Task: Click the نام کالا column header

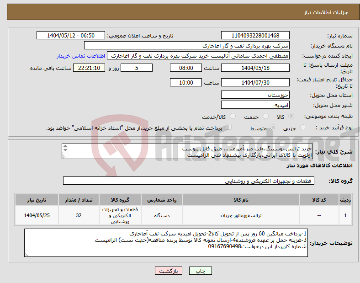Action: point(241,200)
